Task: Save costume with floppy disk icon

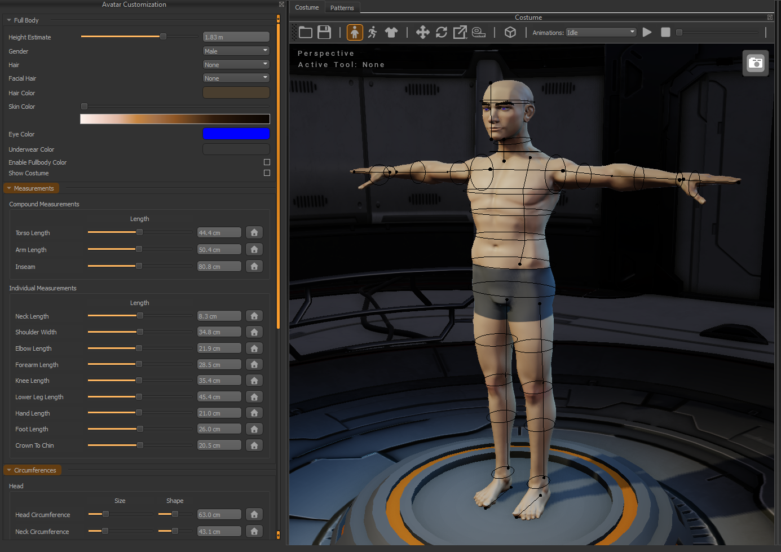Action: pos(324,32)
